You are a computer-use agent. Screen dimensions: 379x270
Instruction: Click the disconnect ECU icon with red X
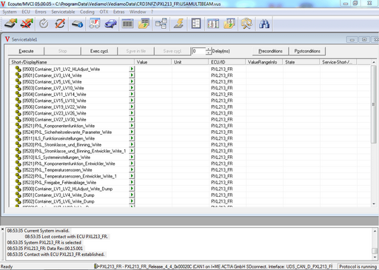[x=27, y=24]
